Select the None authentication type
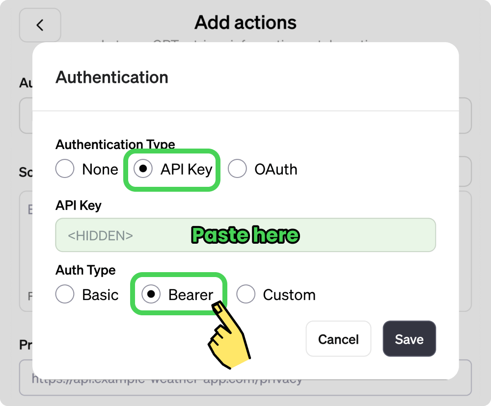 [x=65, y=169]
